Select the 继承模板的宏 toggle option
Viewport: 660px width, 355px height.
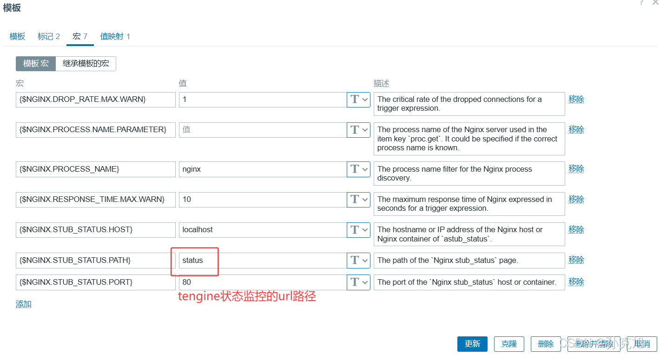point(86,64)
